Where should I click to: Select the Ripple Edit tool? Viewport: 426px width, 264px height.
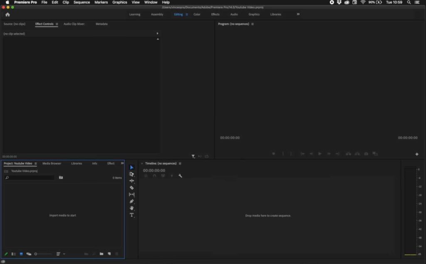132,181
